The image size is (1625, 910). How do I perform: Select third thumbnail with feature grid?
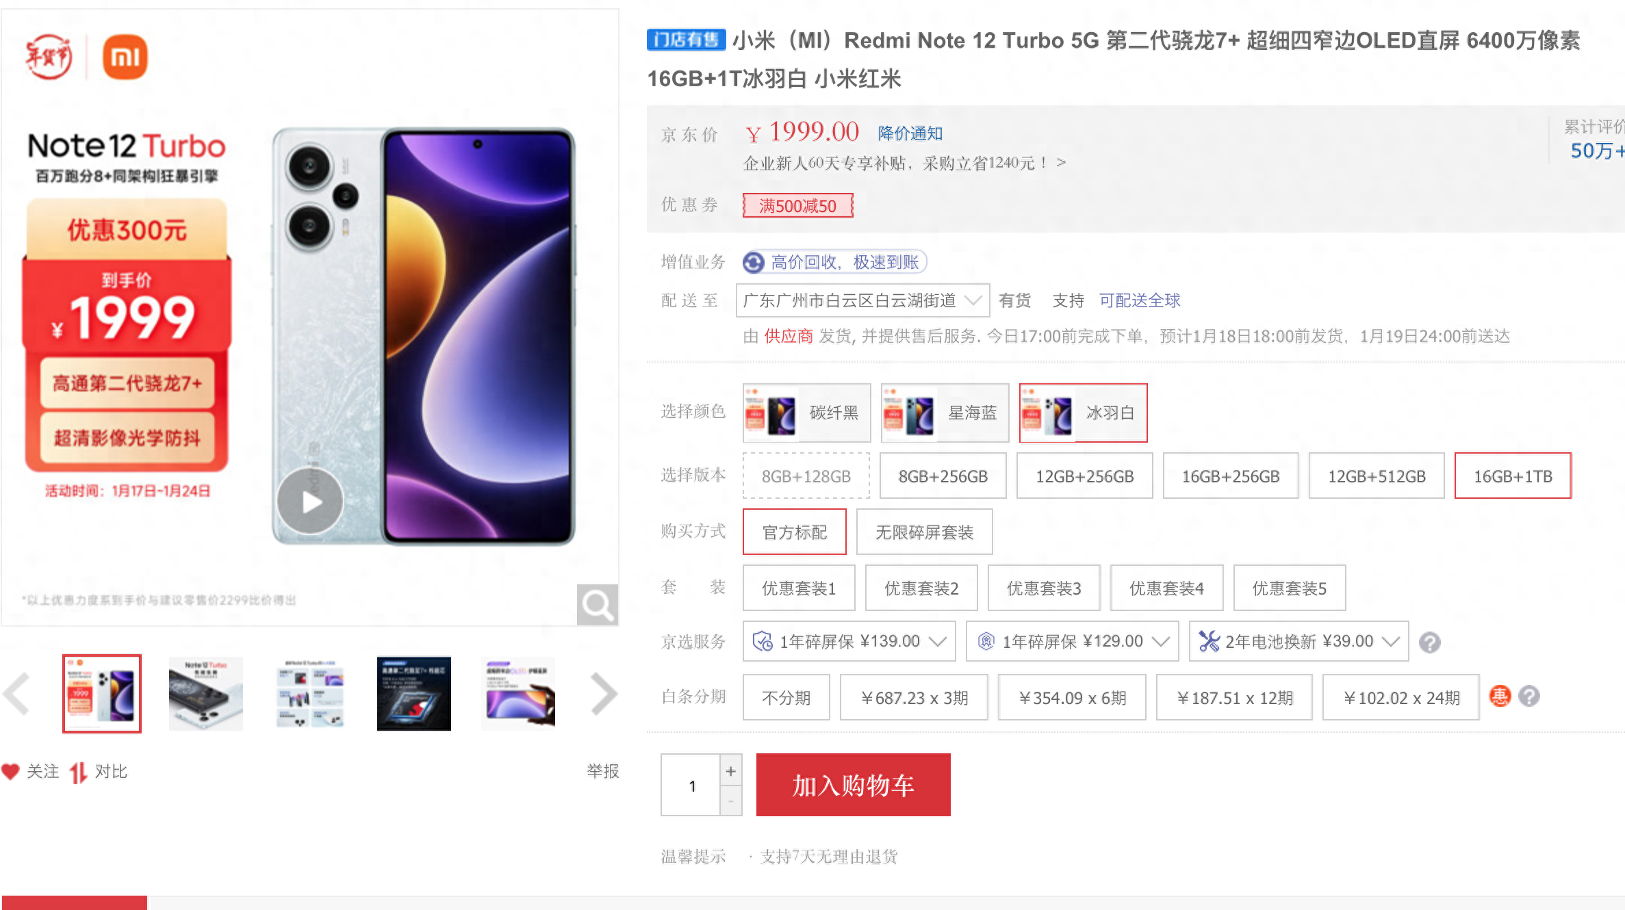coord(310,694)
